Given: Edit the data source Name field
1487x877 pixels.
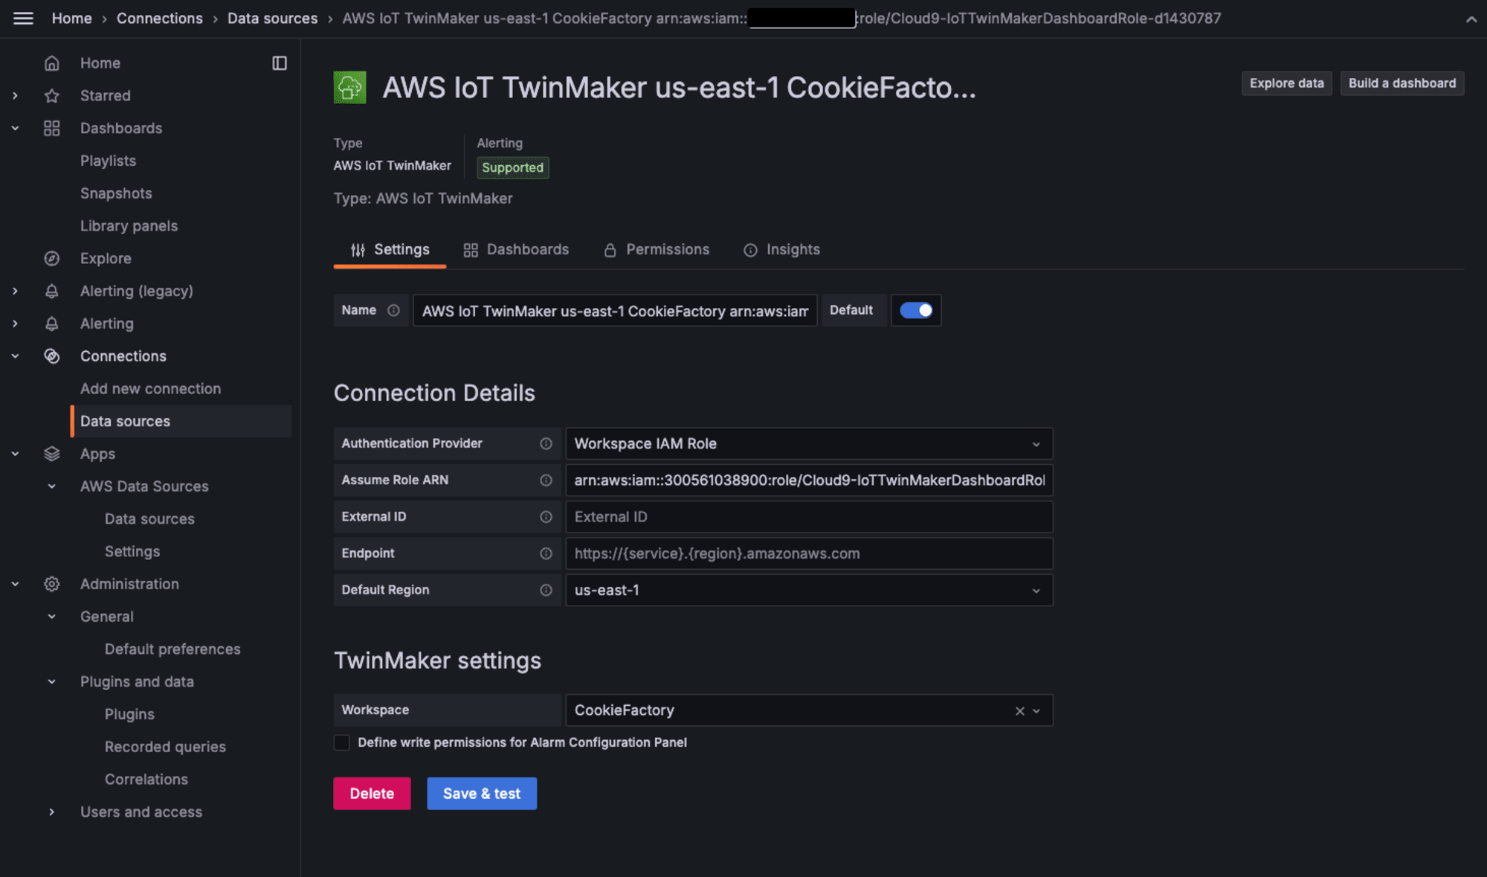Looking at the screenshot, I should (x=615, y=311).
